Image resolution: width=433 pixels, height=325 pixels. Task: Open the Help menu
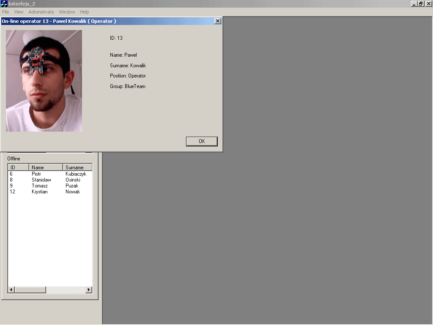point(85,12)
